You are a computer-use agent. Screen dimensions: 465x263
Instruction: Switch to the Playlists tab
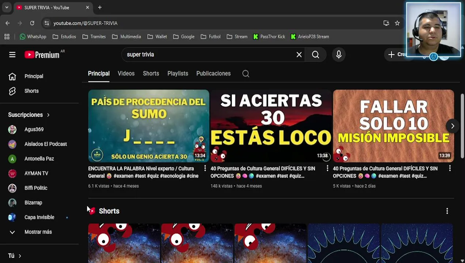pos(178,73)
